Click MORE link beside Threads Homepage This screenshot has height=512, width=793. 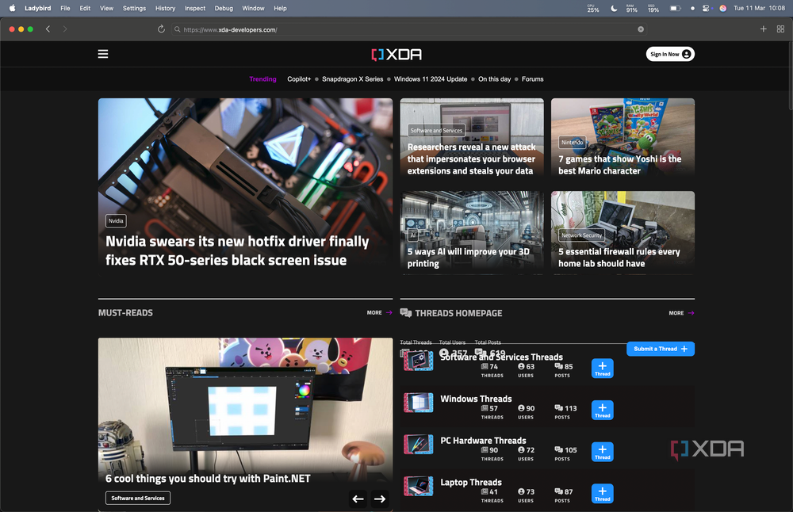coord(681,313)
